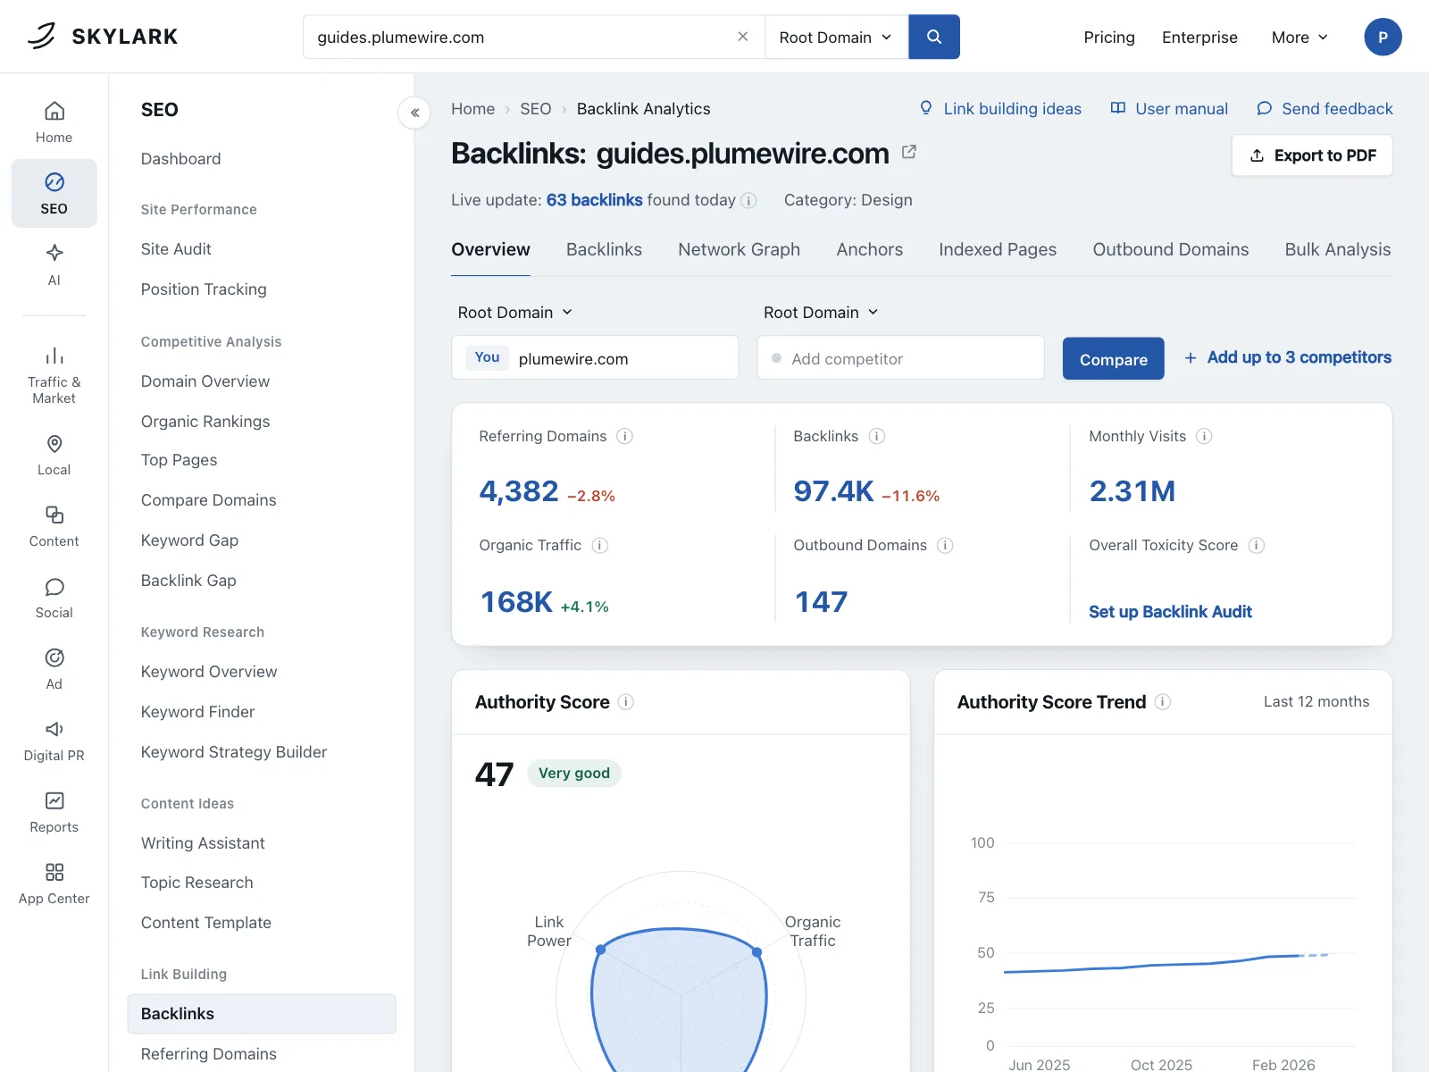The height and width of the screenshot is (1072, 1429).
Task: Switch to the Outbound Domains tab
Action: point(1171,249)
